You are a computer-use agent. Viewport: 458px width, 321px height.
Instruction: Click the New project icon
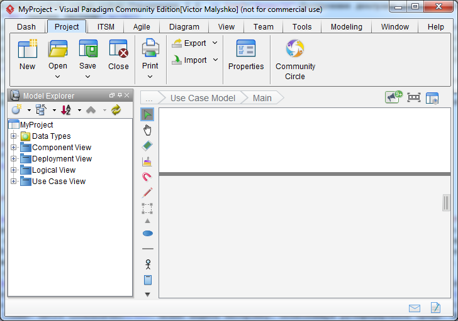(x=28, y=48)
